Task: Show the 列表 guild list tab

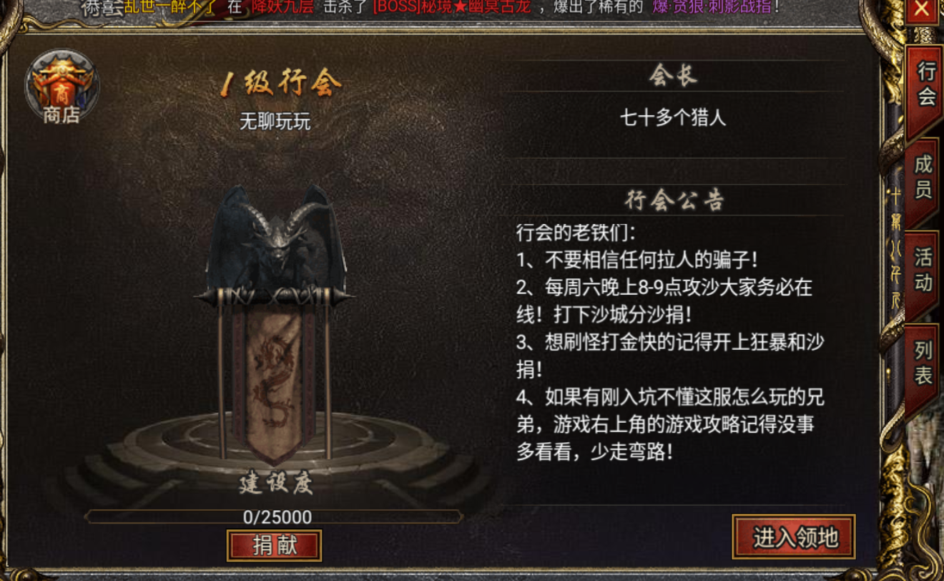Action: click(923, 363)
